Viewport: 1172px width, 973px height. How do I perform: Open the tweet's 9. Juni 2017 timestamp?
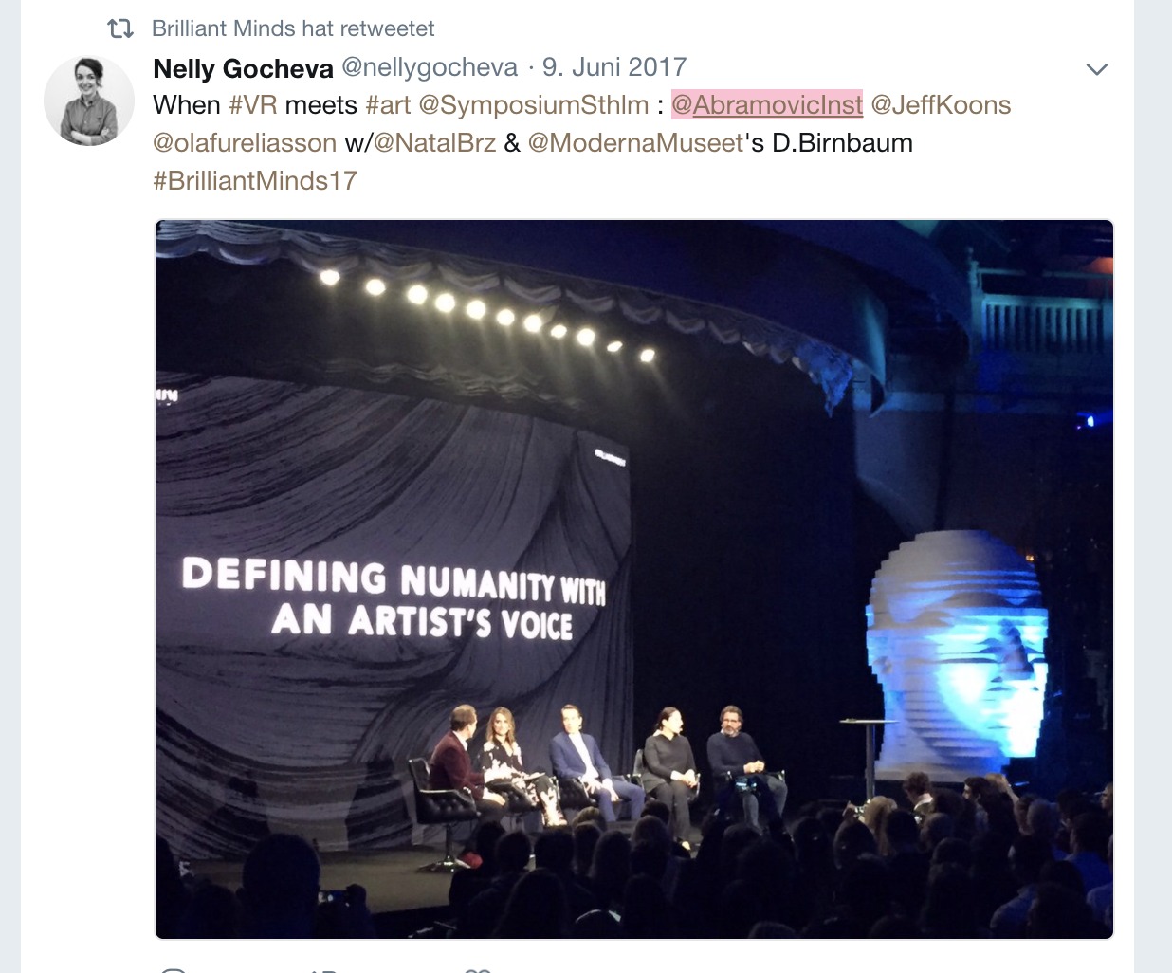(614, 67)
